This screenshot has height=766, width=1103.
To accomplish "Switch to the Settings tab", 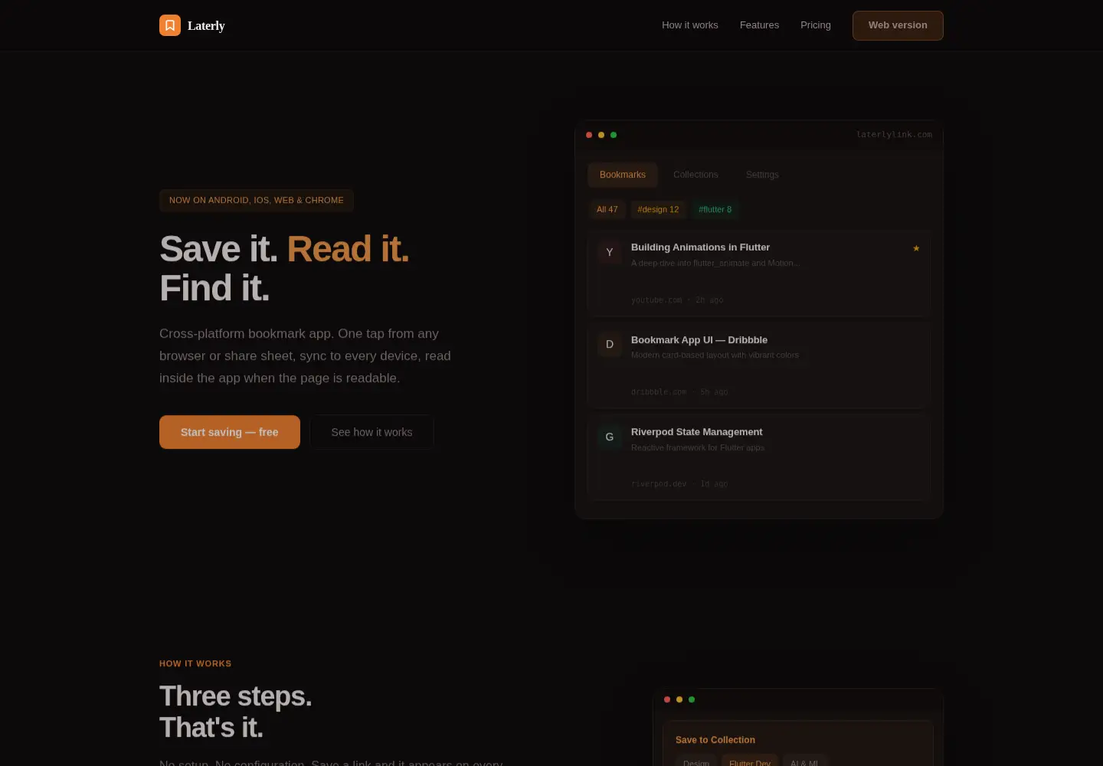I will pos(762,175).
